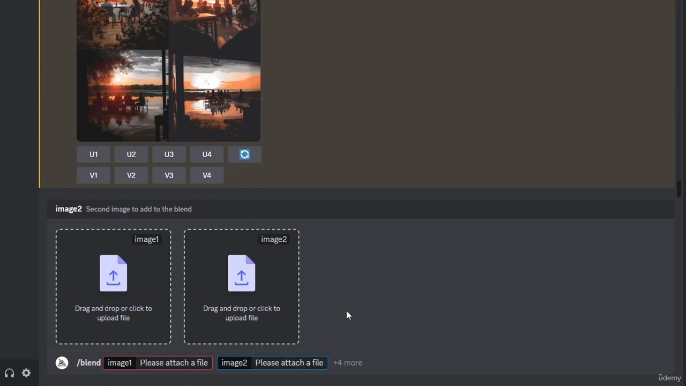This screenshot has width=686, height=386.
Task: Click the 'Second image to add to the blend' description
Action: pos(139,209)
